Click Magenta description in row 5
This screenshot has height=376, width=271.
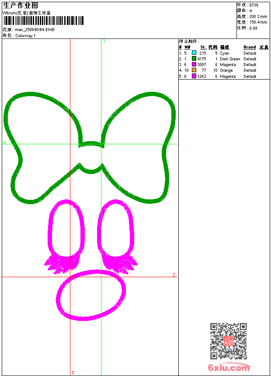click(228, 76)
